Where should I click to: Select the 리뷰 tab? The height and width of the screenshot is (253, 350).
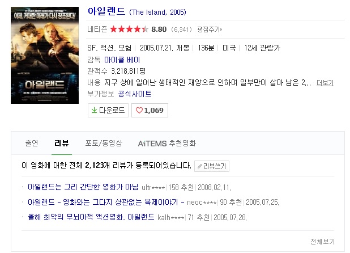click(x=62, y=143)
